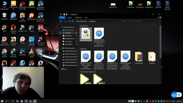Open Изображения in the navigation pane

point(69,39)
